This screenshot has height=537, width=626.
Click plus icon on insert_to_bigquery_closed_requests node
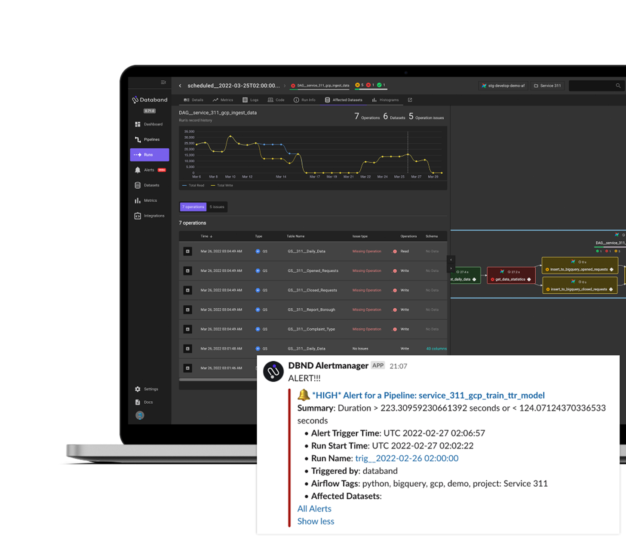pyautogui.click(x=611, y=289)
